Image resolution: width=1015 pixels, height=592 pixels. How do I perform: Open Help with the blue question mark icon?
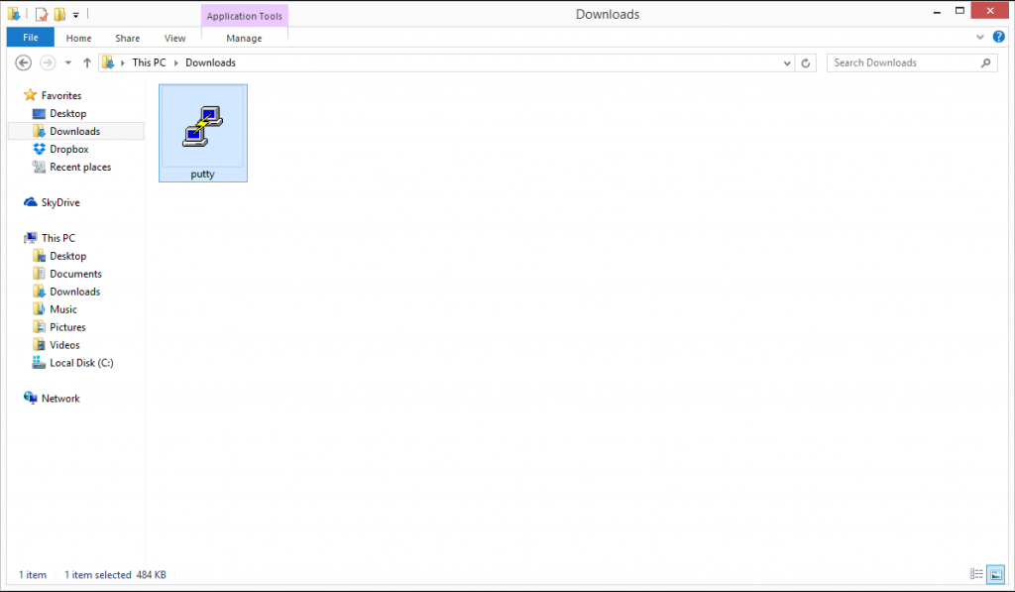click(999, 38)
